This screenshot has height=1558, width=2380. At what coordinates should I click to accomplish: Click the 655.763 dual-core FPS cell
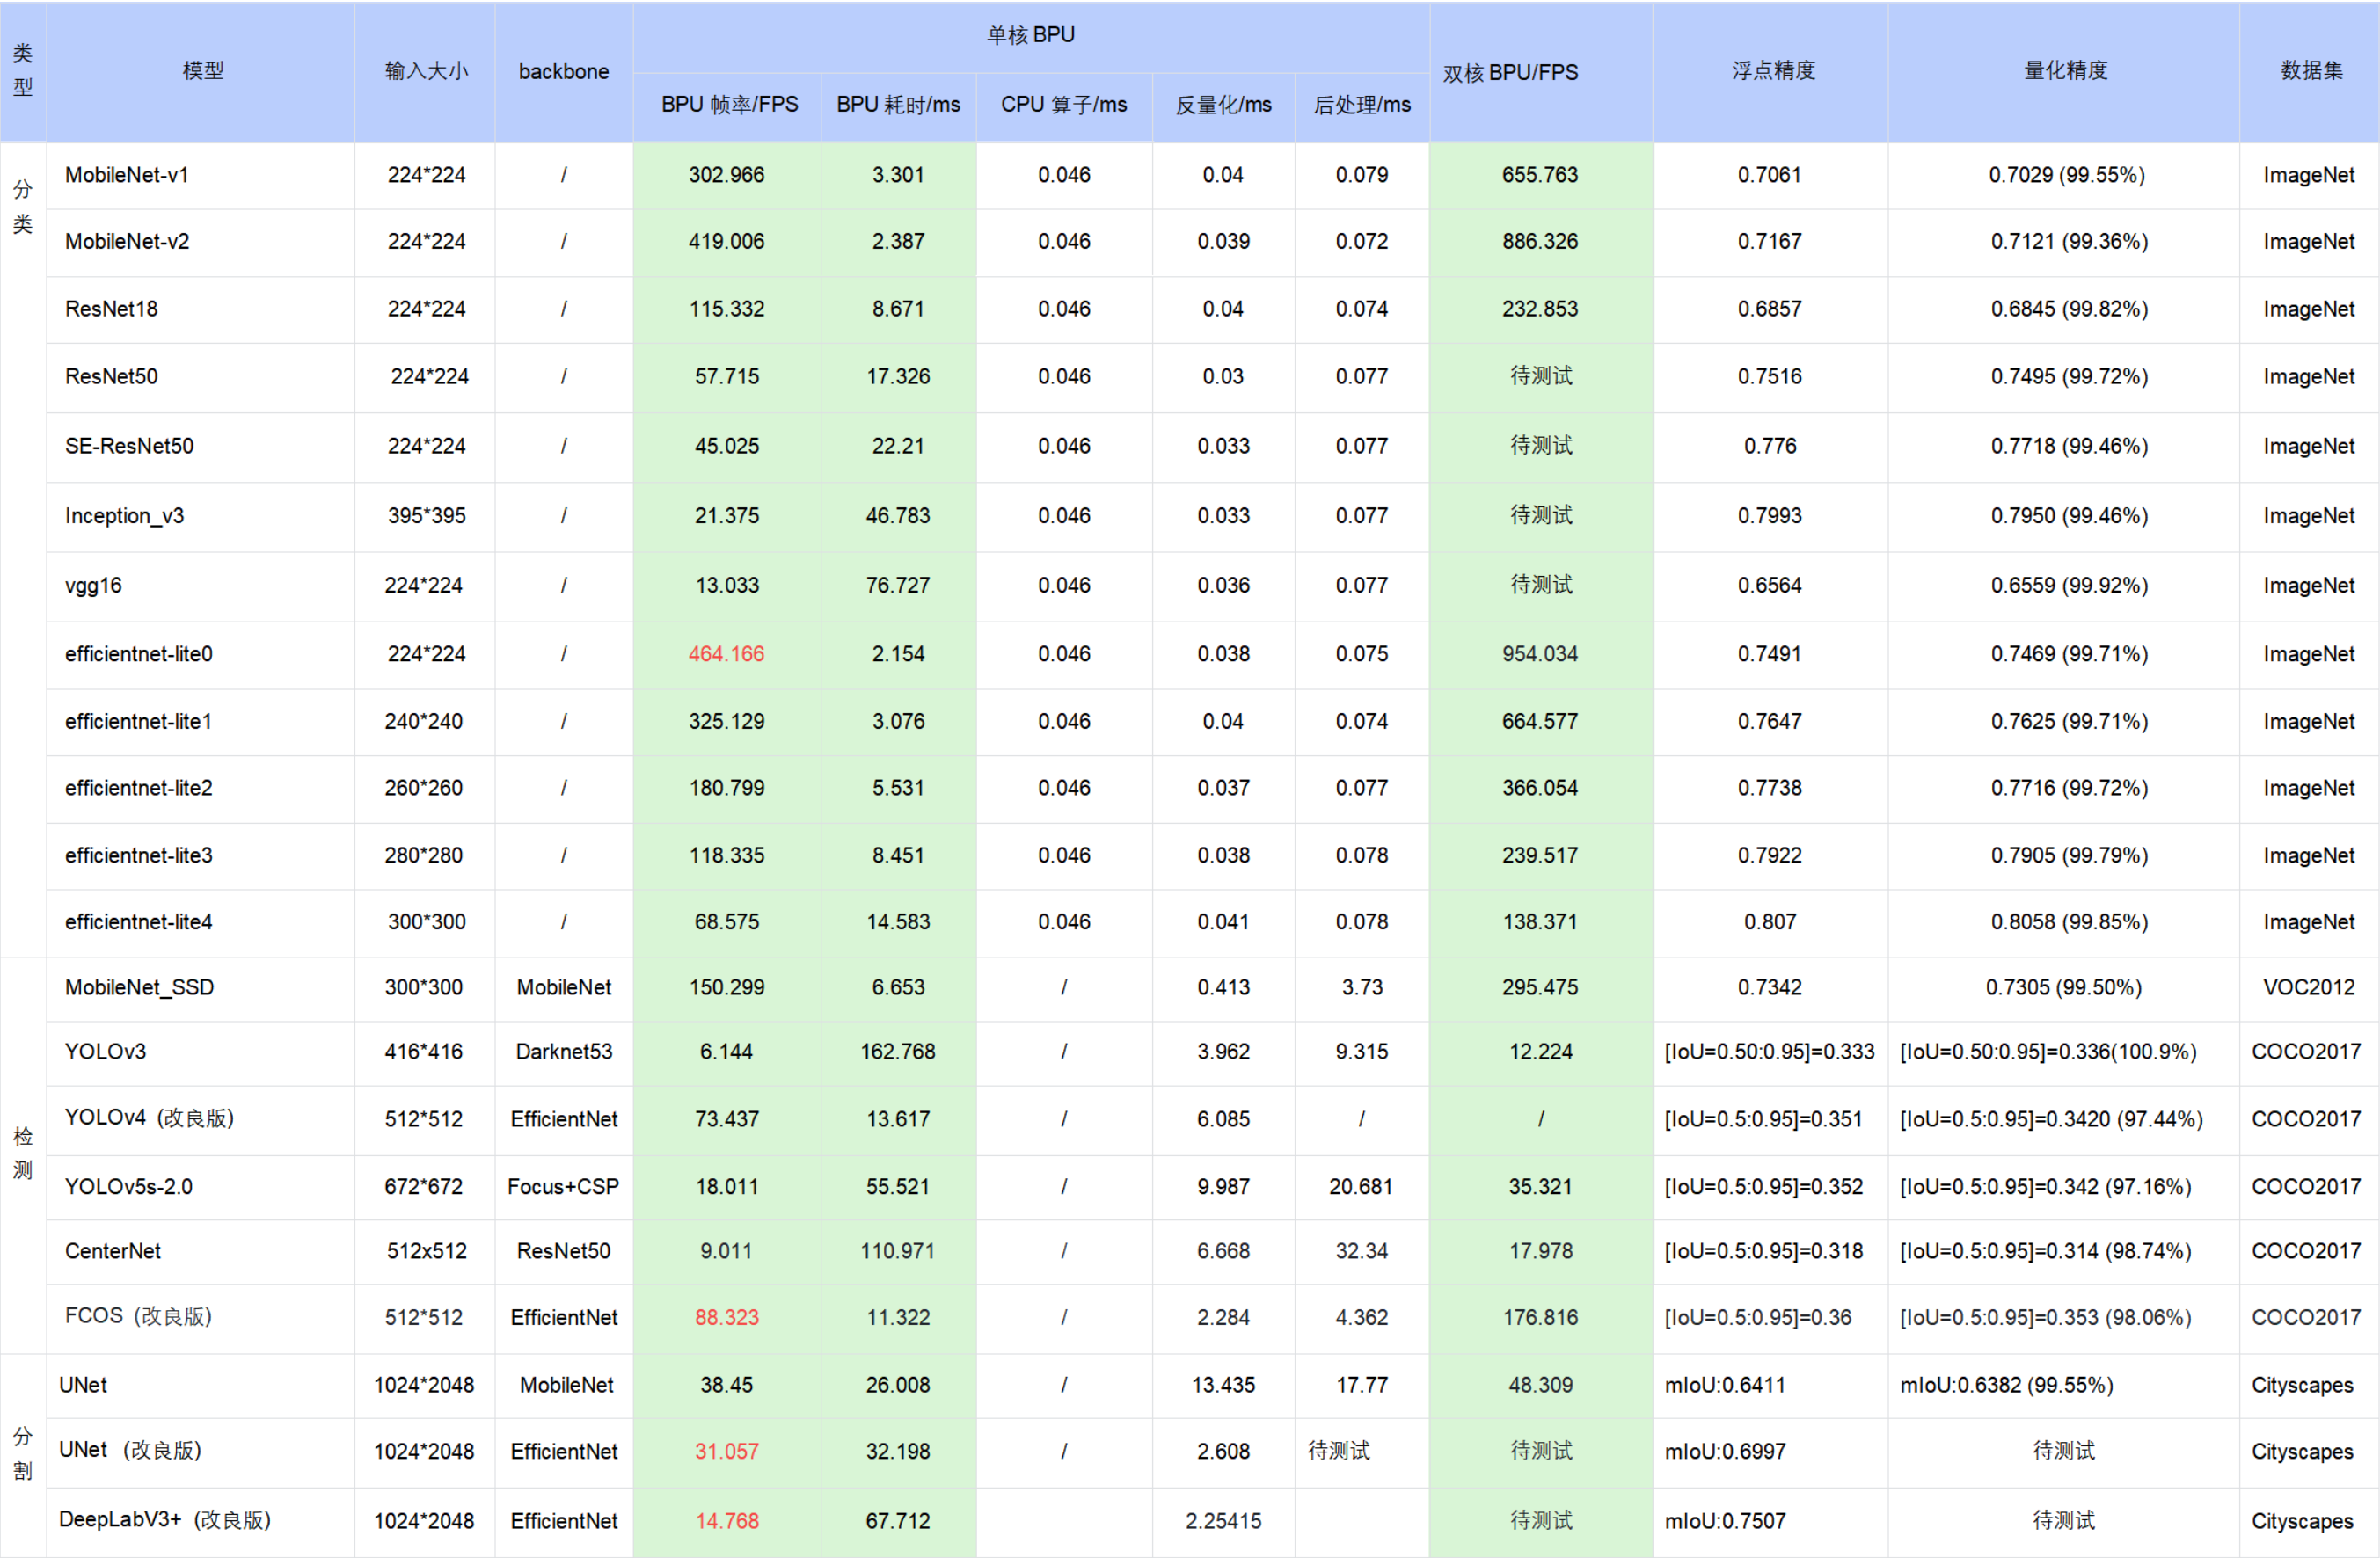coord(1539,175)
